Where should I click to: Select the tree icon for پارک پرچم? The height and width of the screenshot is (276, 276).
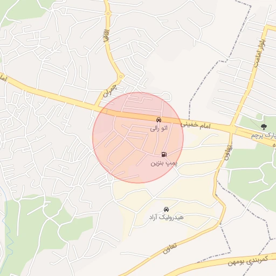tap(264, 127)
